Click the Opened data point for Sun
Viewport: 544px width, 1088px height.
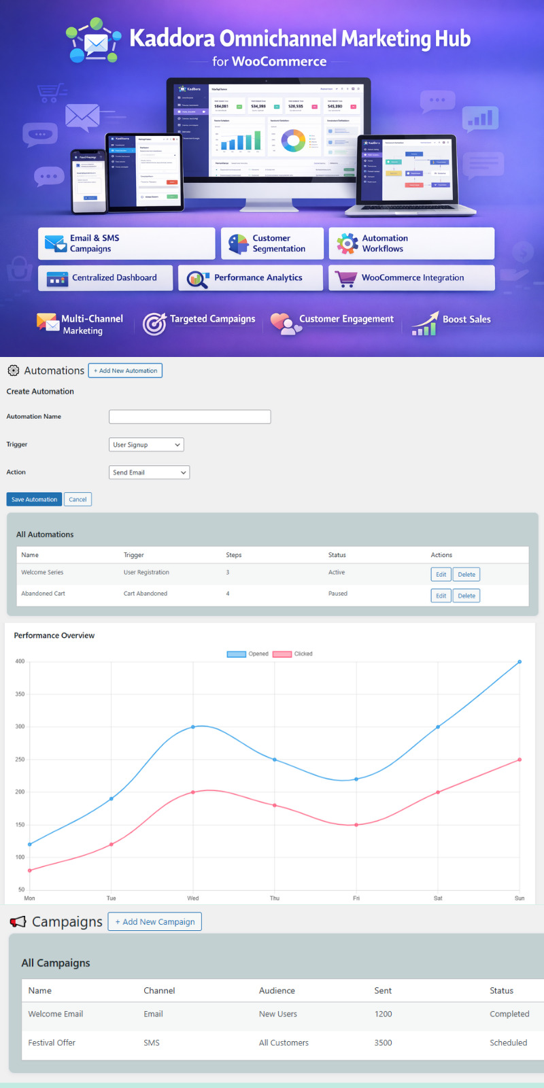point(520,662)
